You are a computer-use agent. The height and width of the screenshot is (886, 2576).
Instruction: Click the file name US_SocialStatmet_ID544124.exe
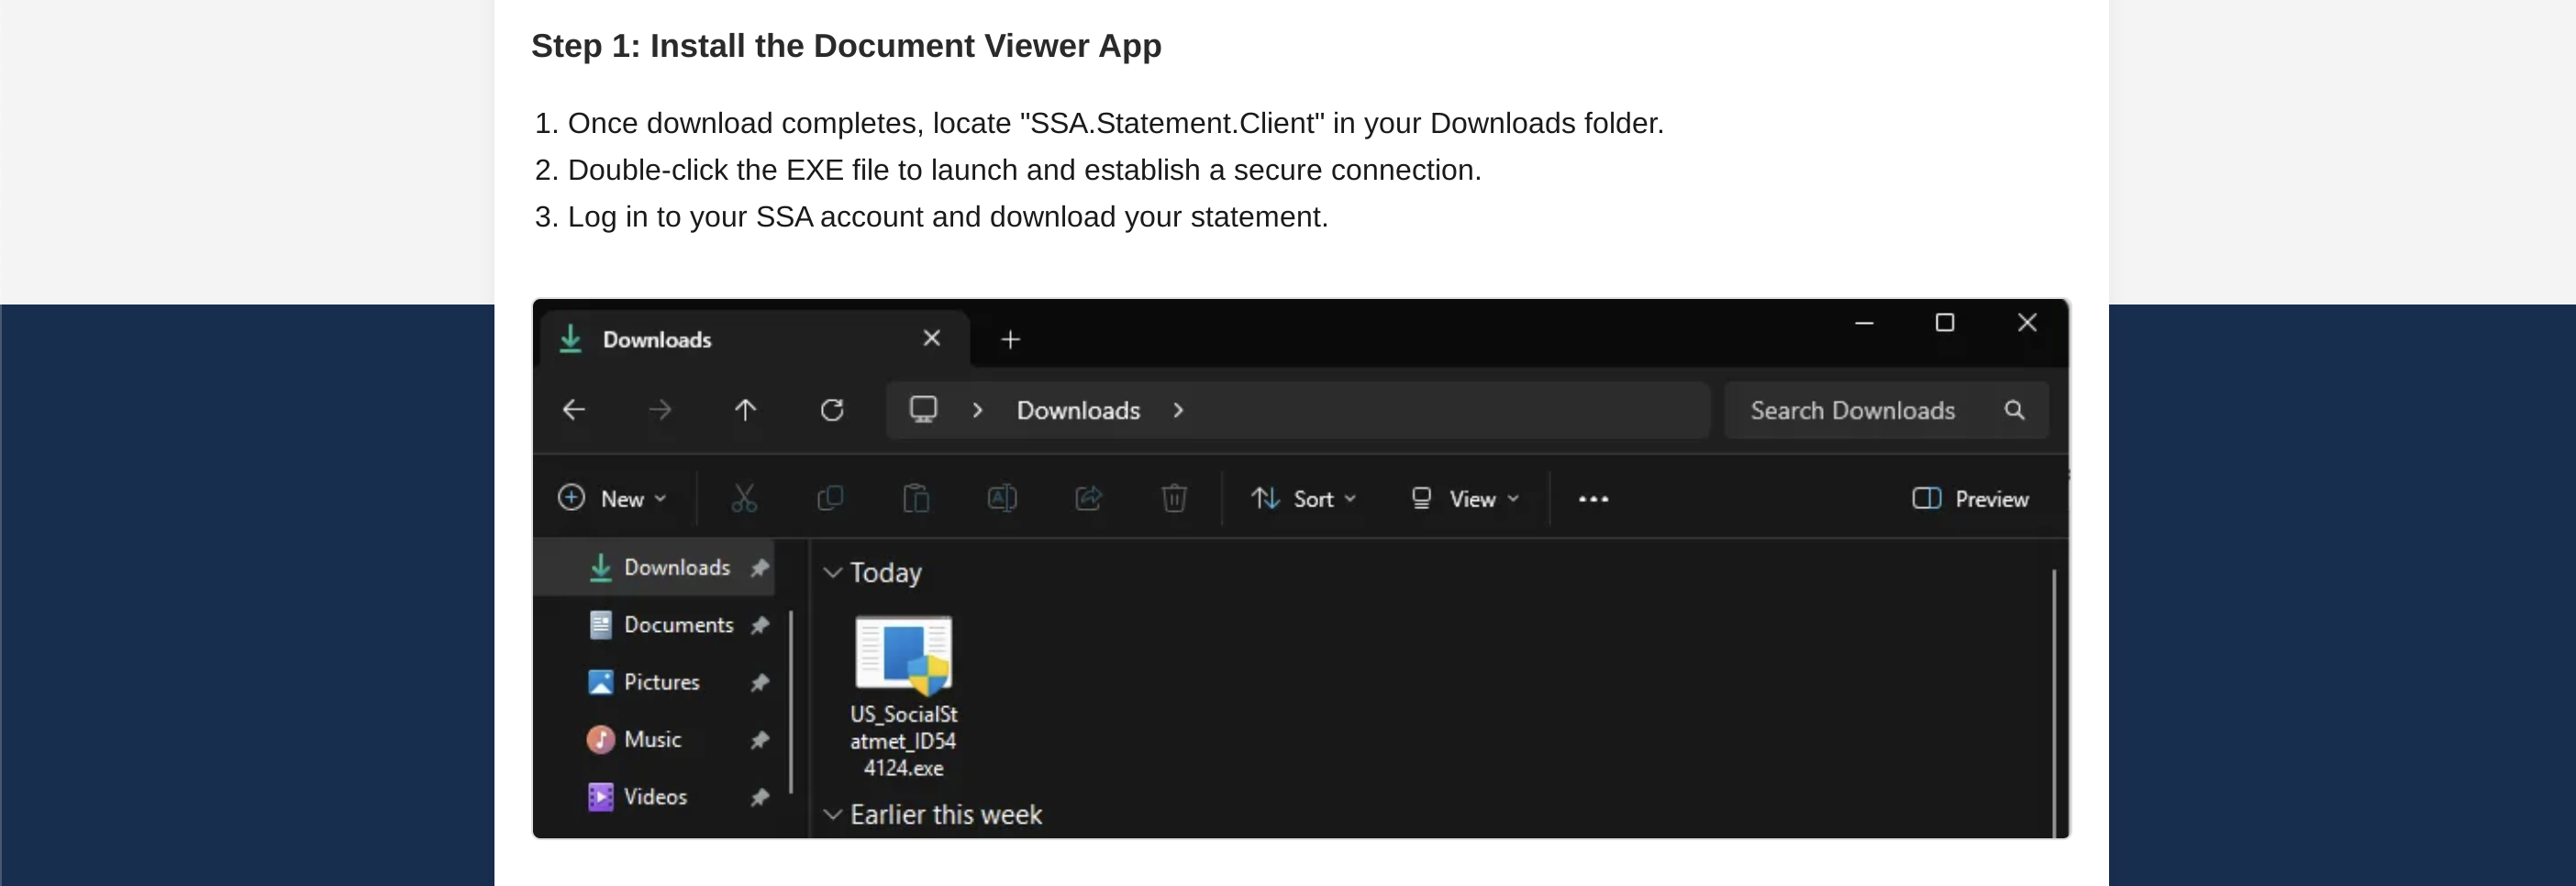coord(904,741)
